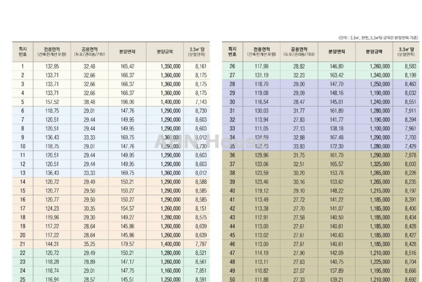
Task: Click the value 7,143 in lot 5 row
Action: 201,102
